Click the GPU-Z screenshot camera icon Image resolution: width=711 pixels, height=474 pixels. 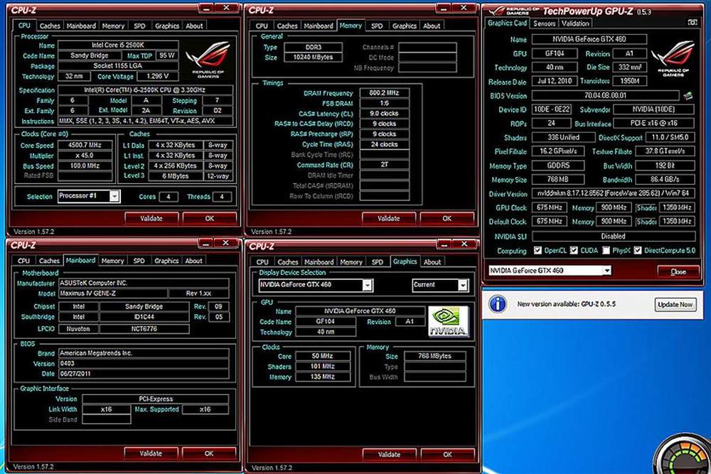tap(692, 23)
